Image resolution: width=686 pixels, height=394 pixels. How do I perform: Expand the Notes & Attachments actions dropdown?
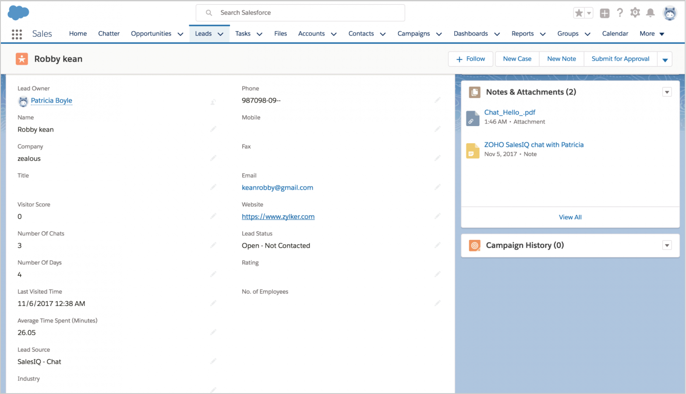[x=667, y=92]
